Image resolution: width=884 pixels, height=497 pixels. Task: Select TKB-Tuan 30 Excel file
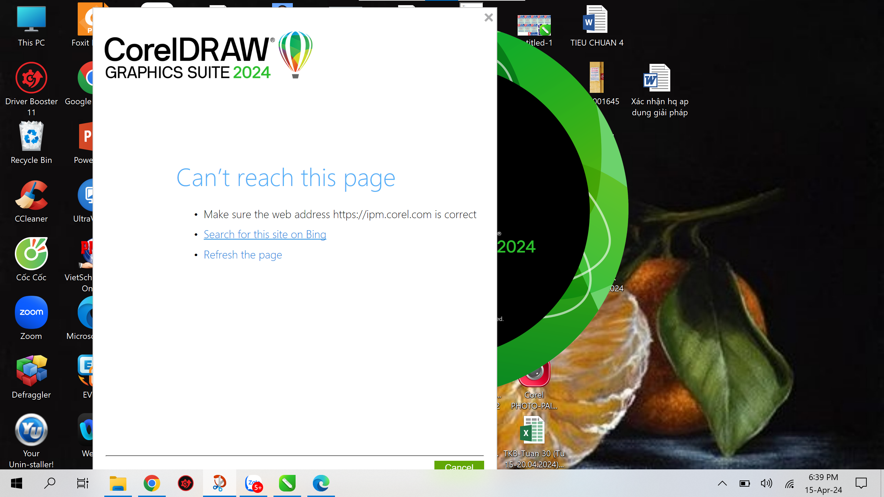pos(534,442)
